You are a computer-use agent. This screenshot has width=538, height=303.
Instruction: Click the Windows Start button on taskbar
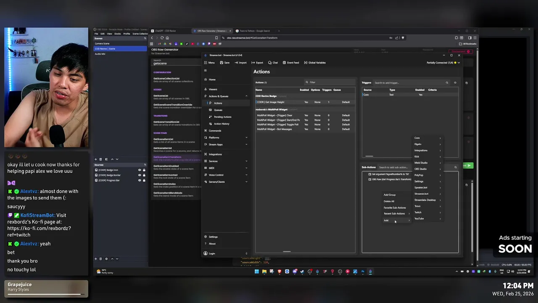click(x=256, y=272)
